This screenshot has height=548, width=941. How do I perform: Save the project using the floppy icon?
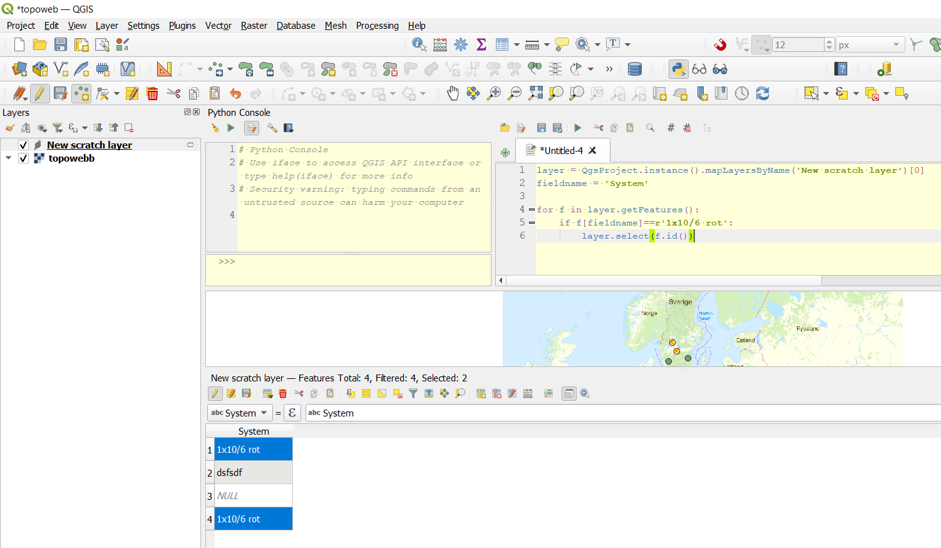click(61, 44)
